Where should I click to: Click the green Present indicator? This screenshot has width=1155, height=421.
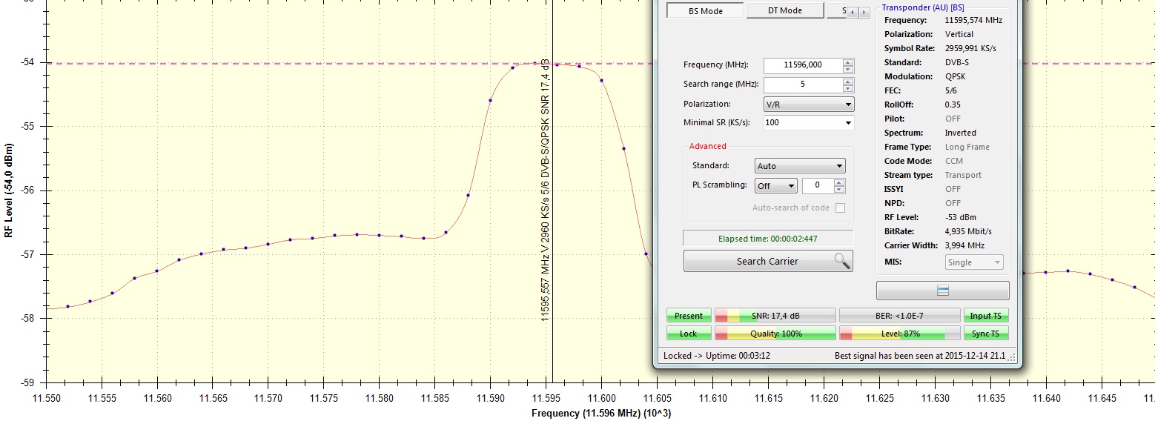[x=689, y=316]
